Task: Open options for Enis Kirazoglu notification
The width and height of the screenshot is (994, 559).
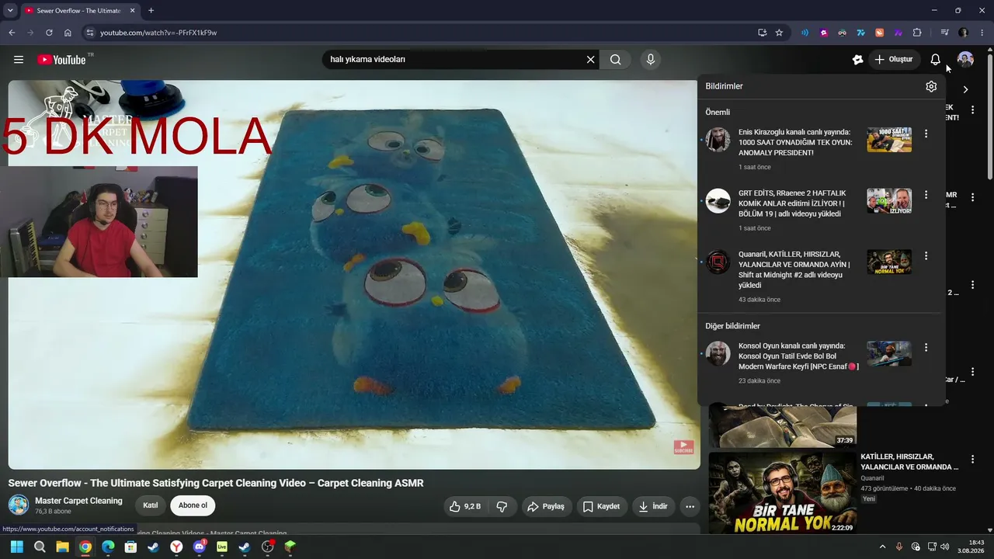Action: [x=926, y=134]
